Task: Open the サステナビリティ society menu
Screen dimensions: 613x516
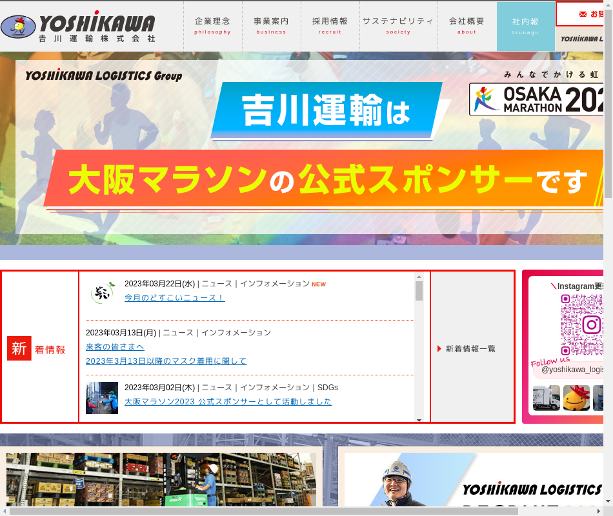Action: click(398, 26)
